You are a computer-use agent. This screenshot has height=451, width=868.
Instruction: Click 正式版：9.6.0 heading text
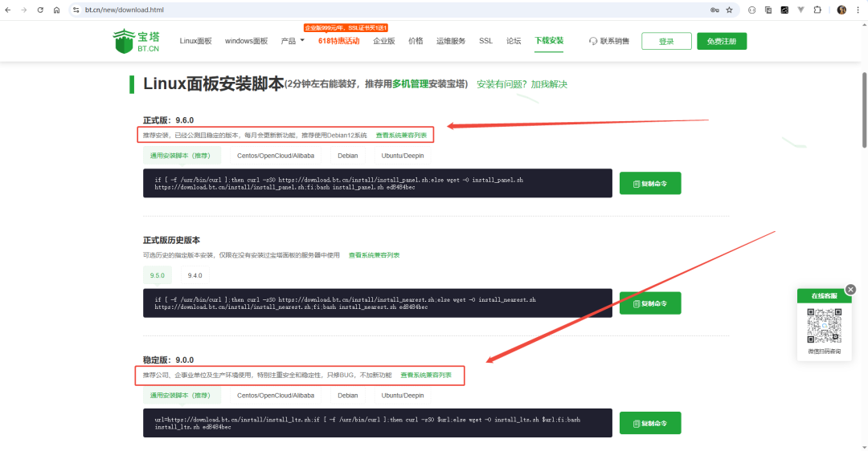tap(168, 120)
